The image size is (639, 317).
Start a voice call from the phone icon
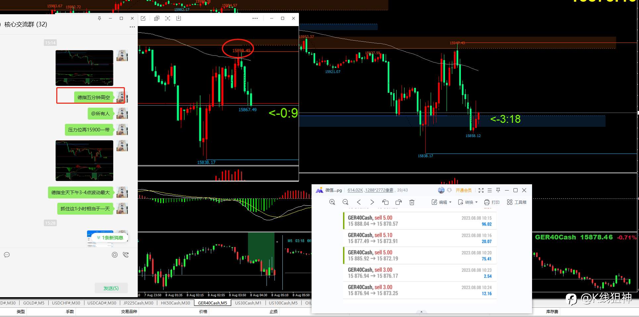coord(126,255)
